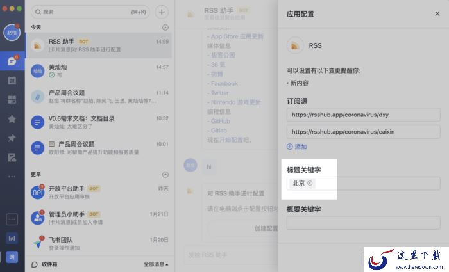Click the RSS 助手 avatar icon in the list
Viewport: 449px width, 272px height.
tap(37, 45)
